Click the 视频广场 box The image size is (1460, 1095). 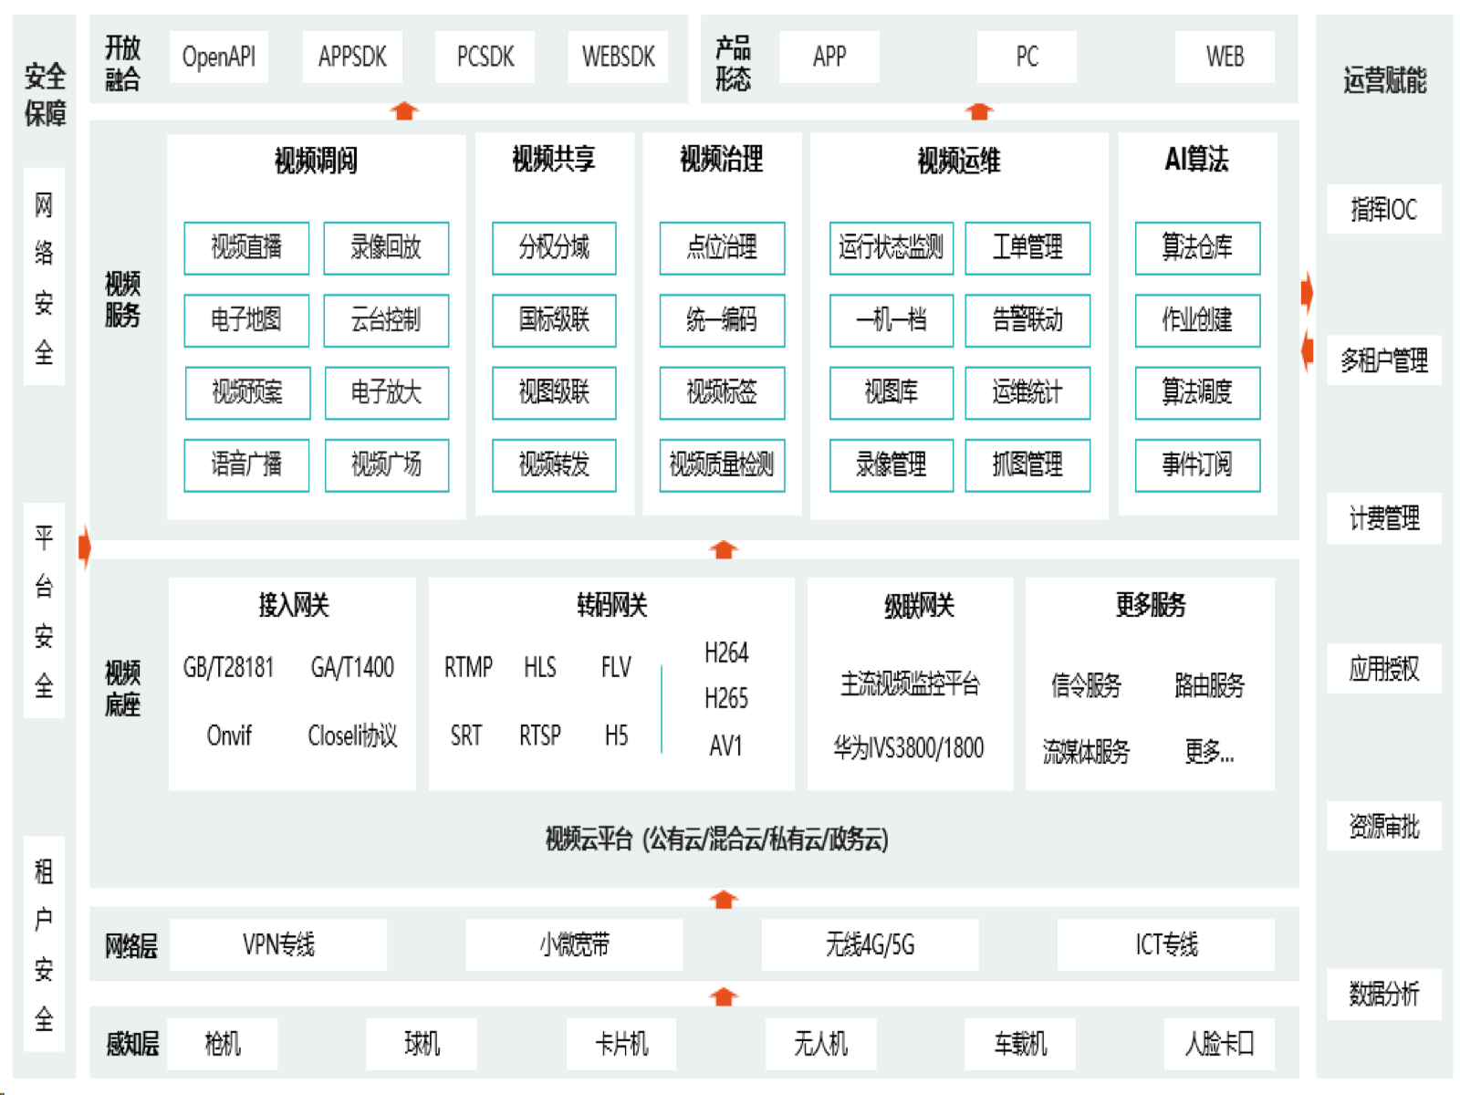pos(387,465)
